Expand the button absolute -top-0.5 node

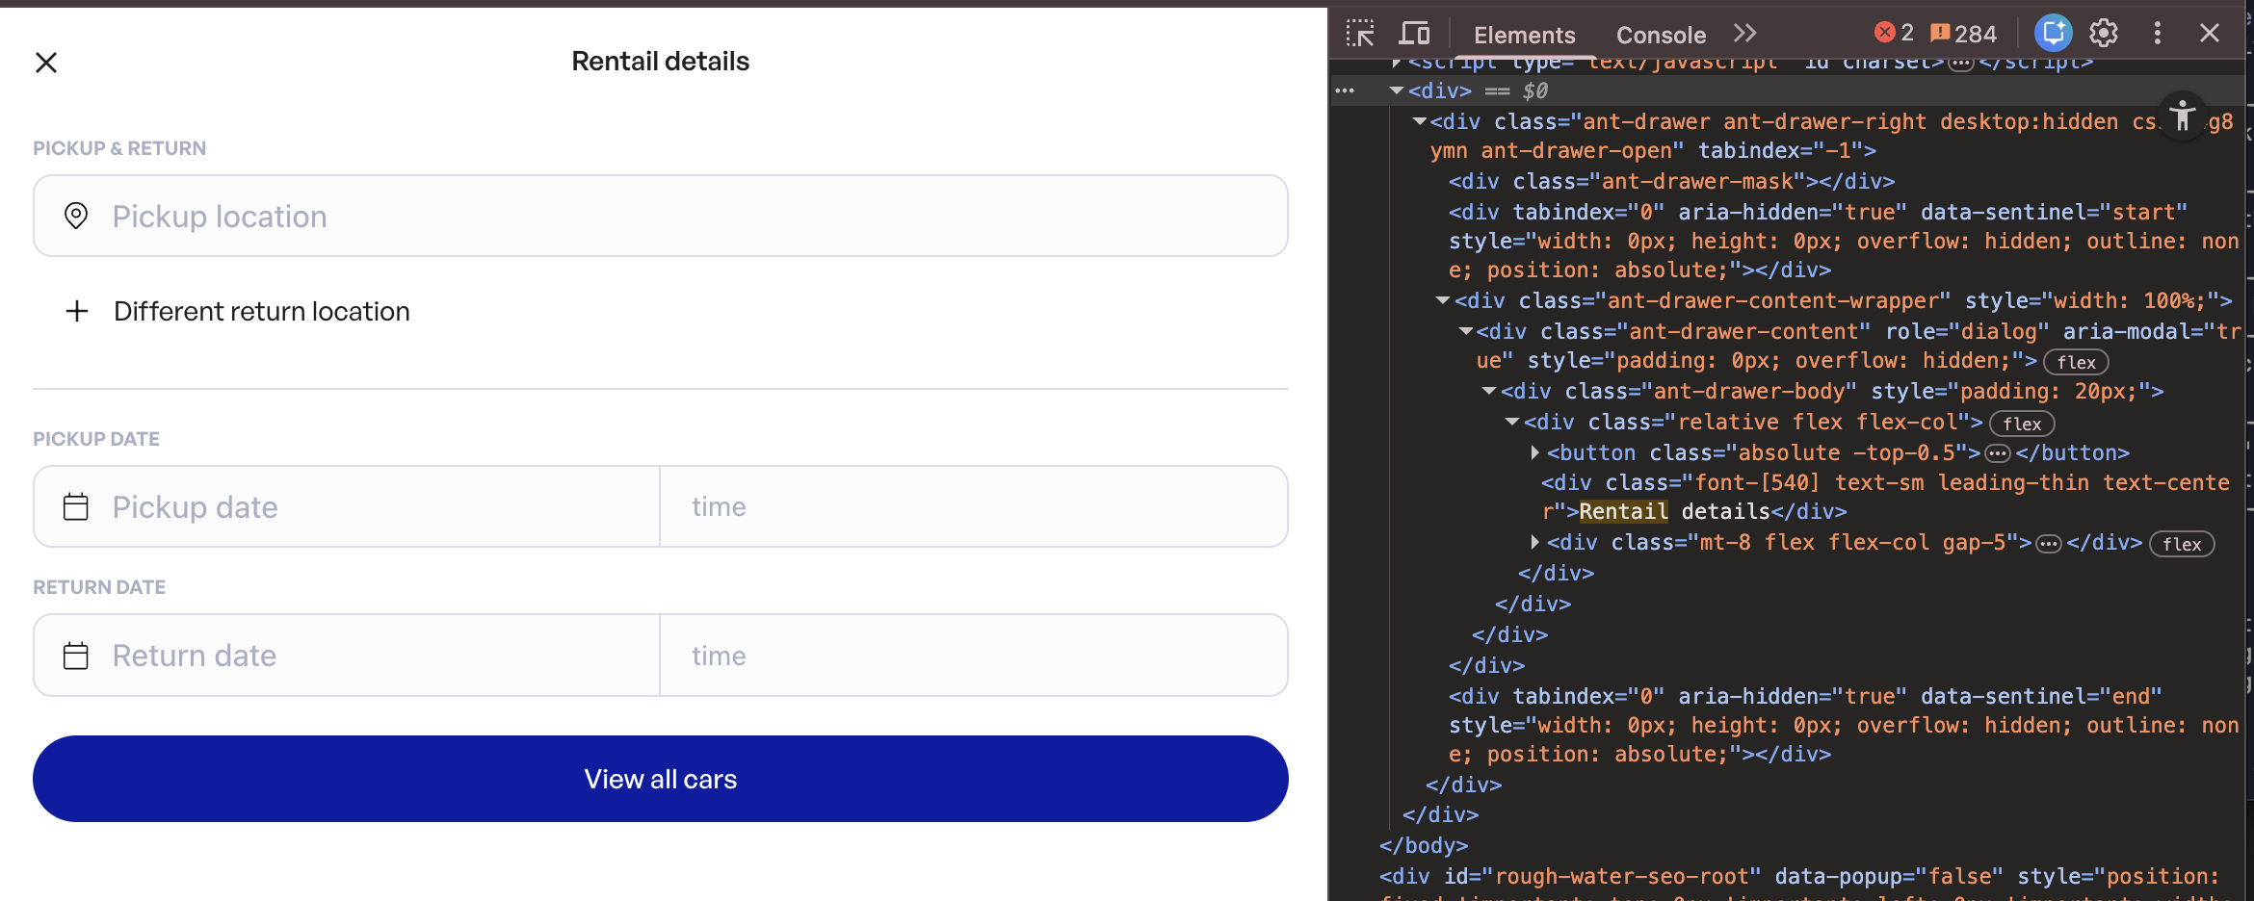tap(1535, 452)
